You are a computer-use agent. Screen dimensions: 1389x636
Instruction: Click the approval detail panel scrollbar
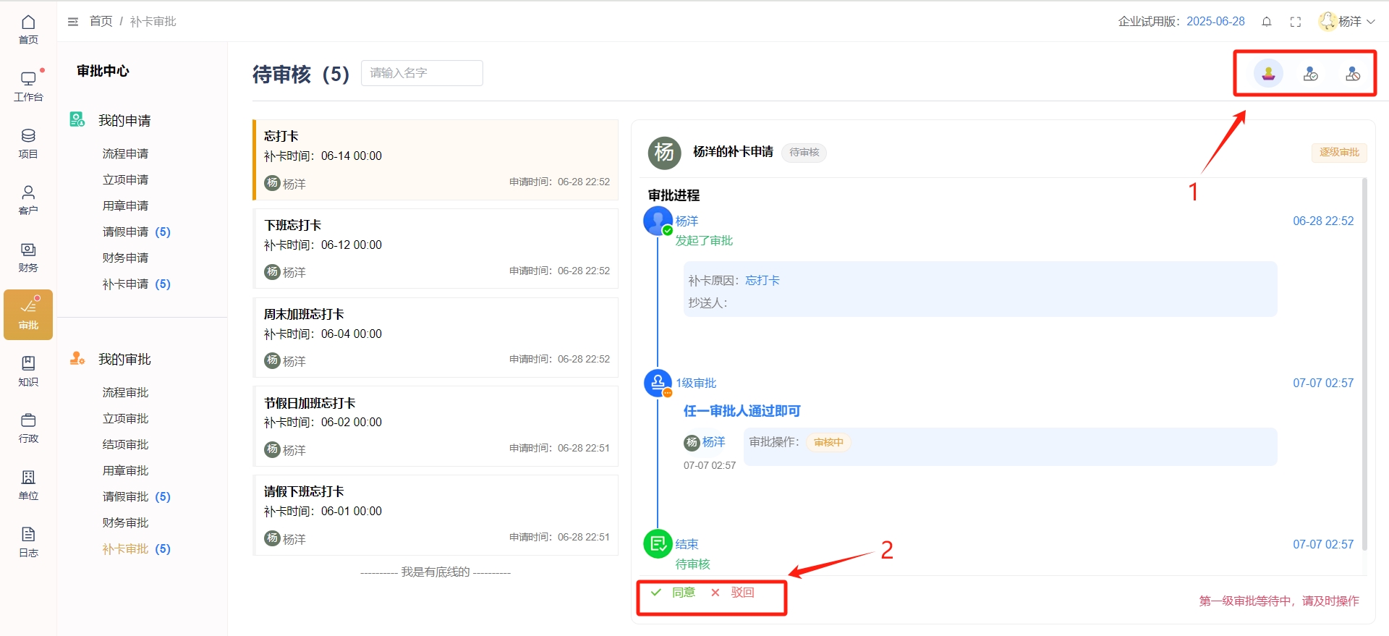pyautogui.click(x=1364, y=364)
